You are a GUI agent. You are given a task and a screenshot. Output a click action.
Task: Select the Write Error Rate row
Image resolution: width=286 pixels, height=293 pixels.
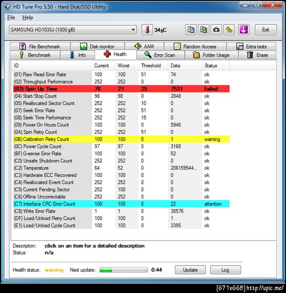point(122,211)
